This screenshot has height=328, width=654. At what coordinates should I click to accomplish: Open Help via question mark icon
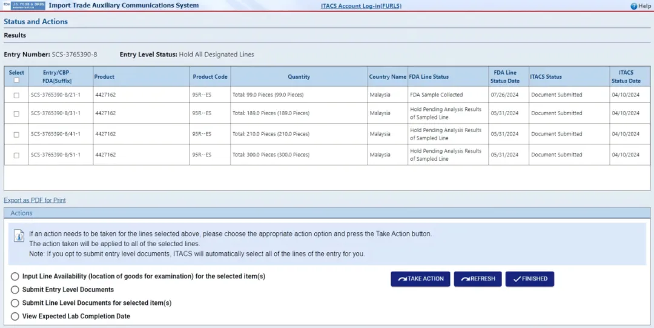(x=633, y=6)
